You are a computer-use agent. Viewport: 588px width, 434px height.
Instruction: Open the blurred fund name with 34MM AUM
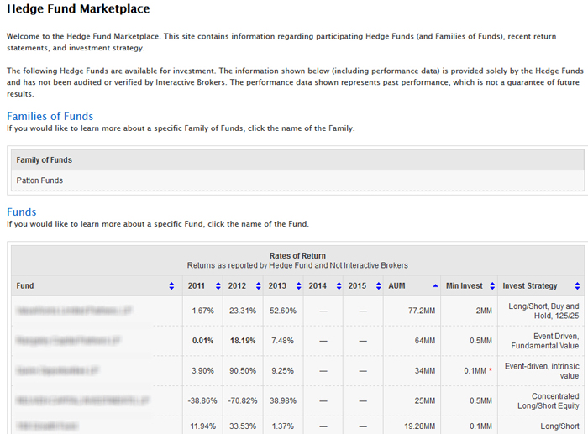click(x=63, y=371)
